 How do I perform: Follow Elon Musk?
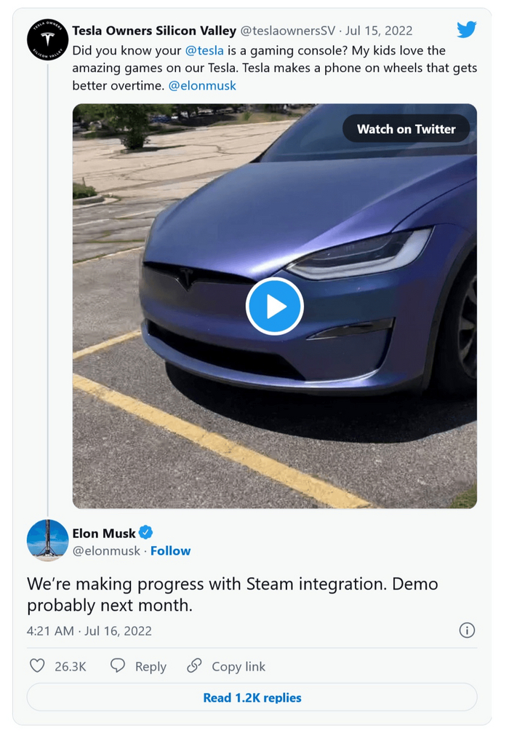point(170,551)
